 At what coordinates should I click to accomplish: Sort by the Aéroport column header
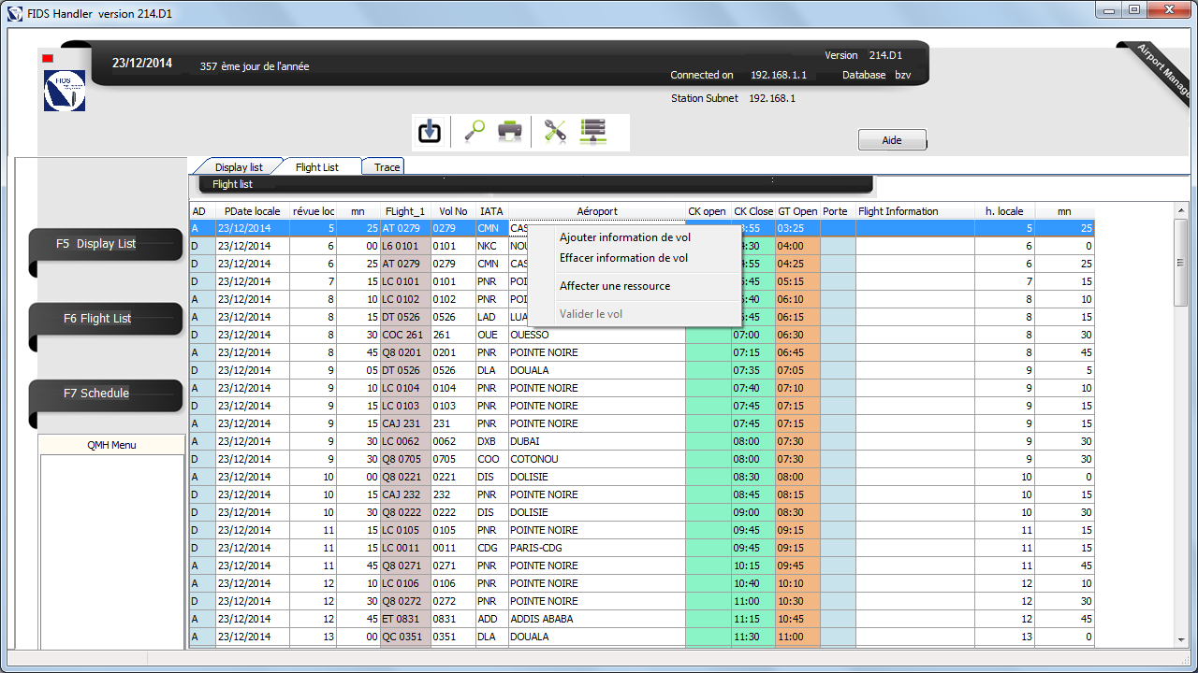pyautogui.click(x=597, y=211)
